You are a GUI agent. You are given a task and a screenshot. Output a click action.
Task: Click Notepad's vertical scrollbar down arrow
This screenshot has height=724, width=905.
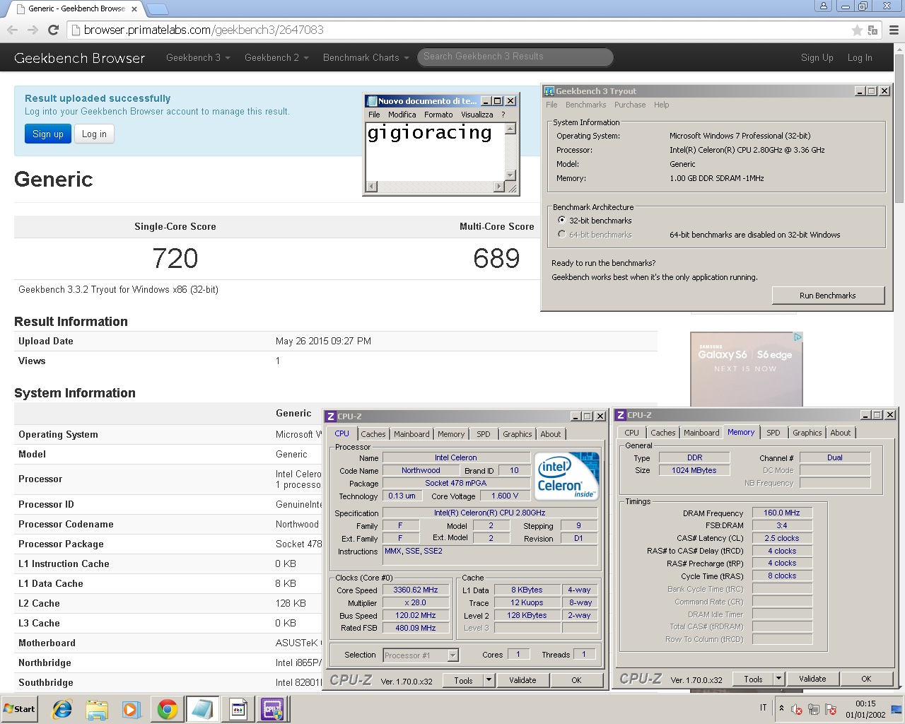click(511, 176)
